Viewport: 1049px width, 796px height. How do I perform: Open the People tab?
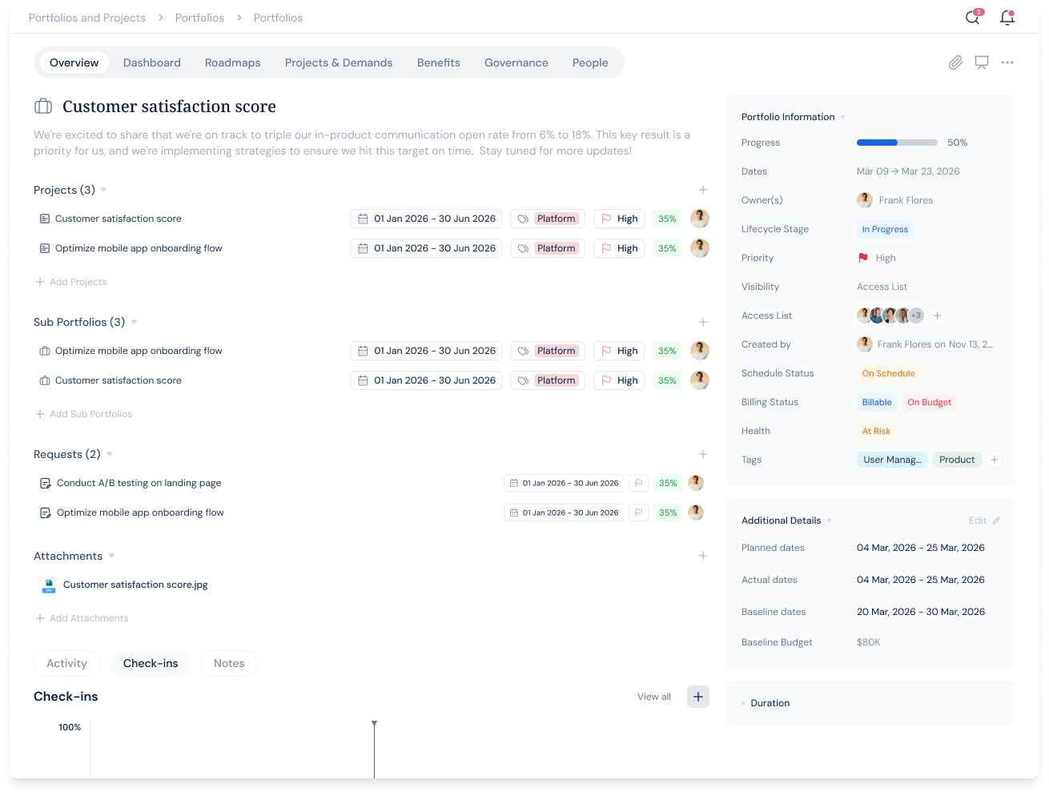[x=590, y=62]
